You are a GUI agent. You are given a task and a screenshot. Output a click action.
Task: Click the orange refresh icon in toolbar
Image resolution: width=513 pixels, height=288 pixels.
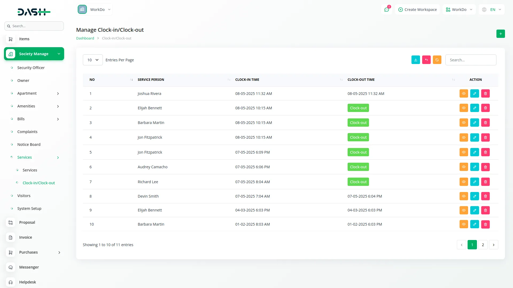click(x=437, y=60)
